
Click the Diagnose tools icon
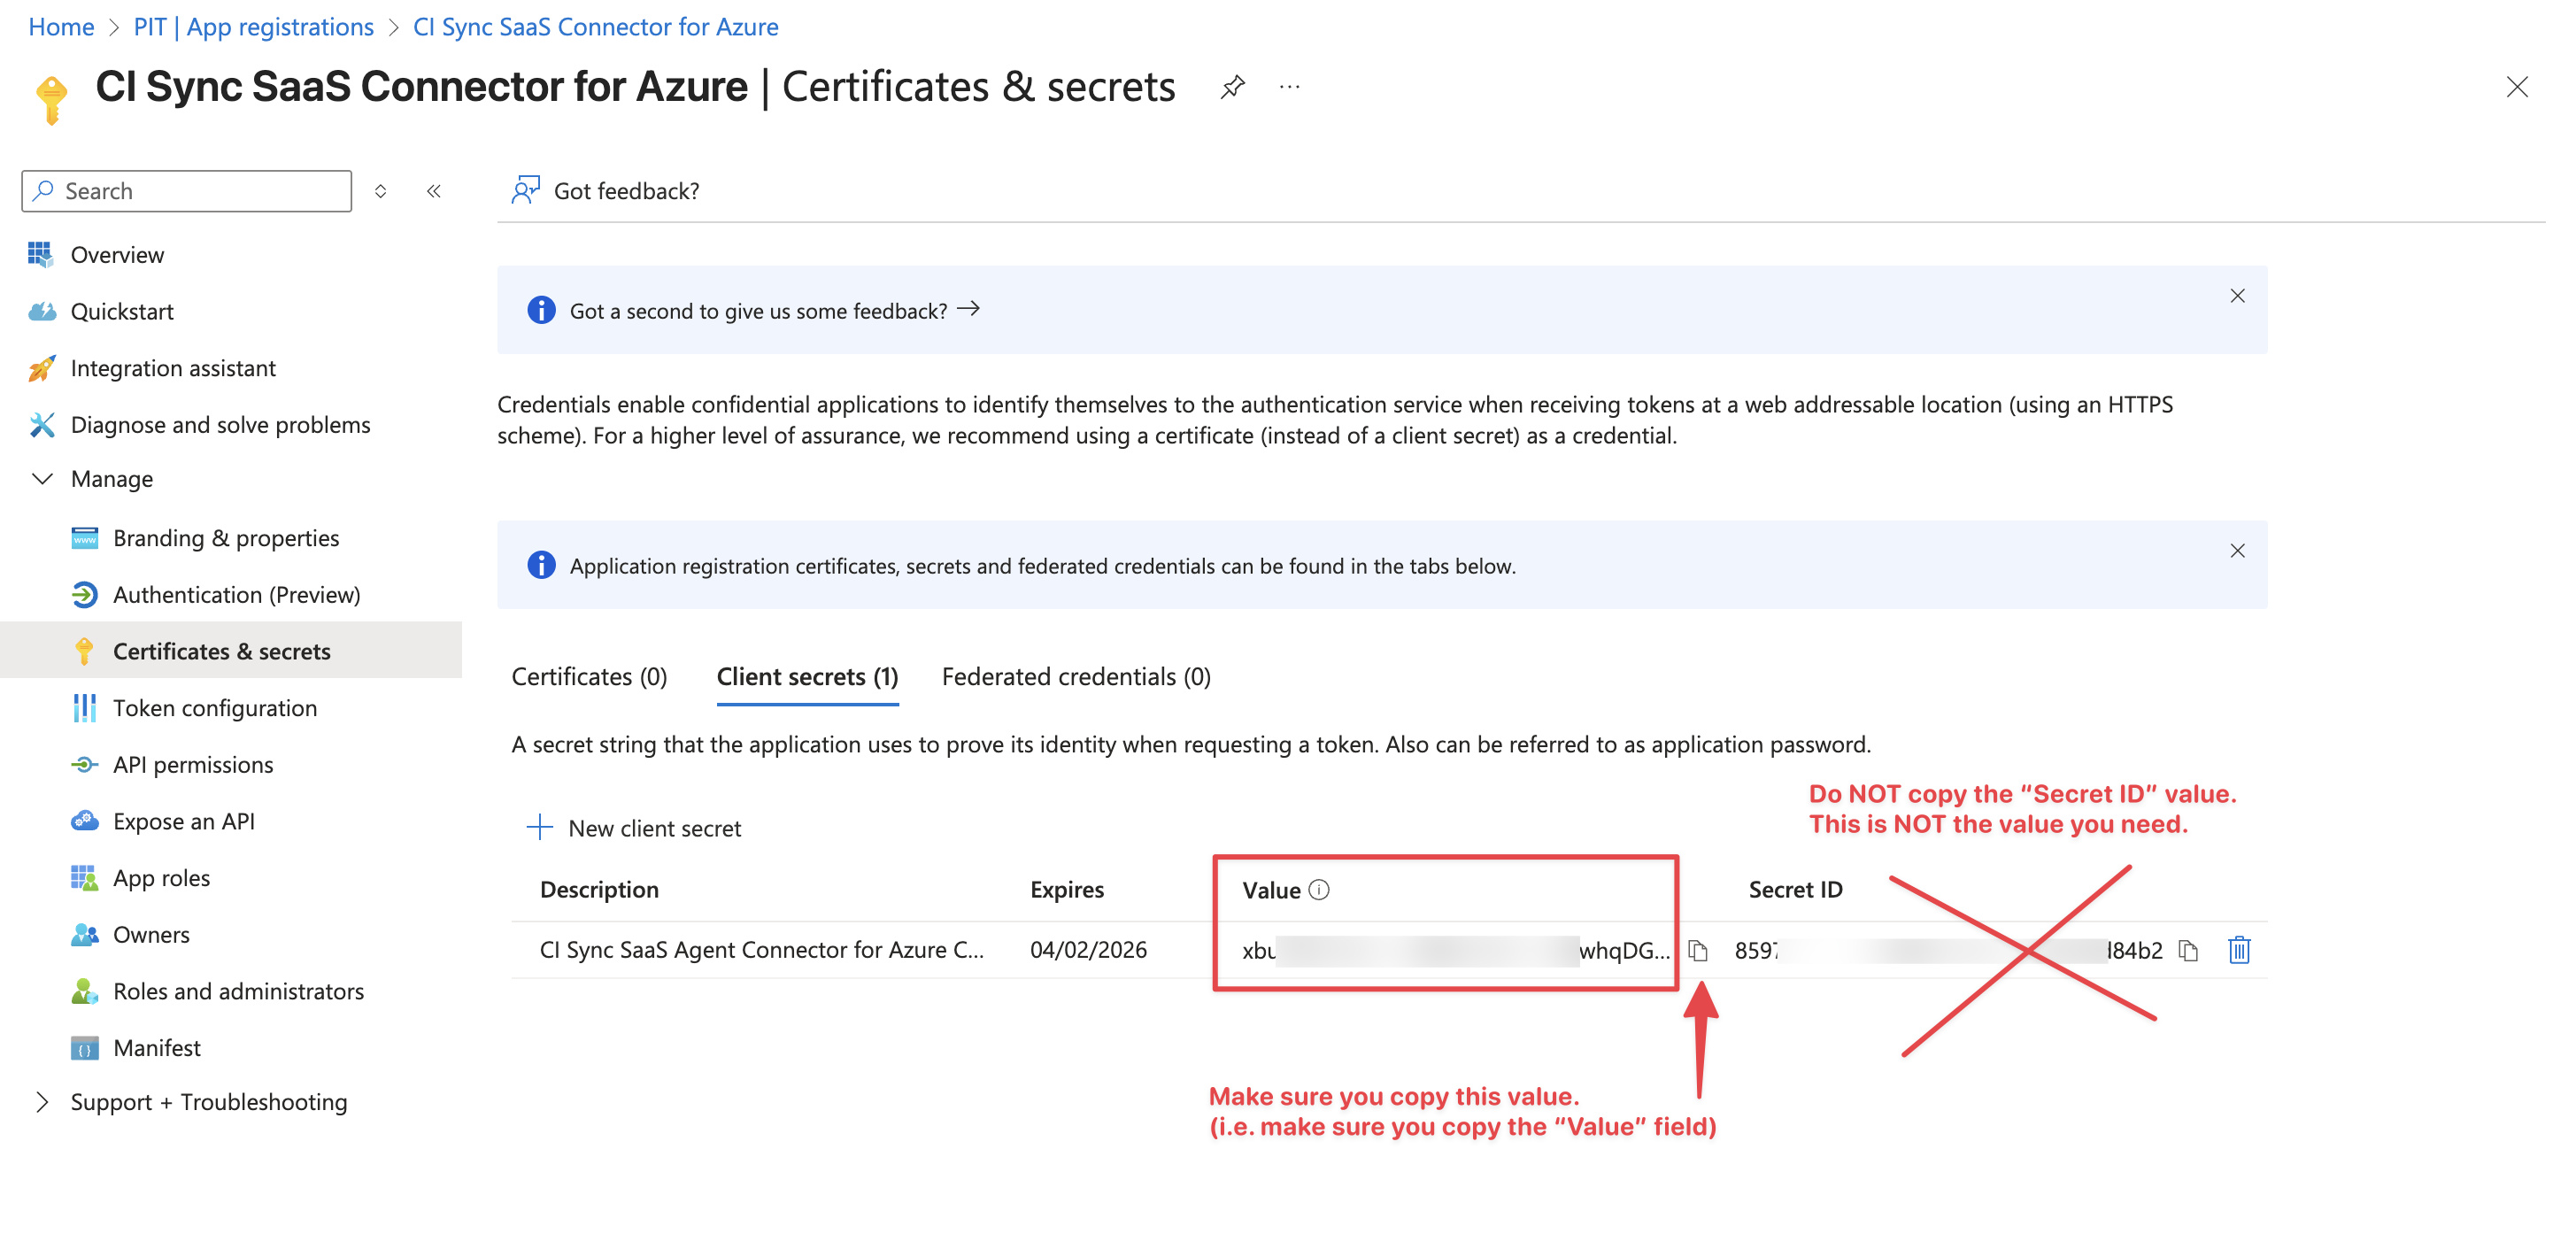click(x=41, y=425)
